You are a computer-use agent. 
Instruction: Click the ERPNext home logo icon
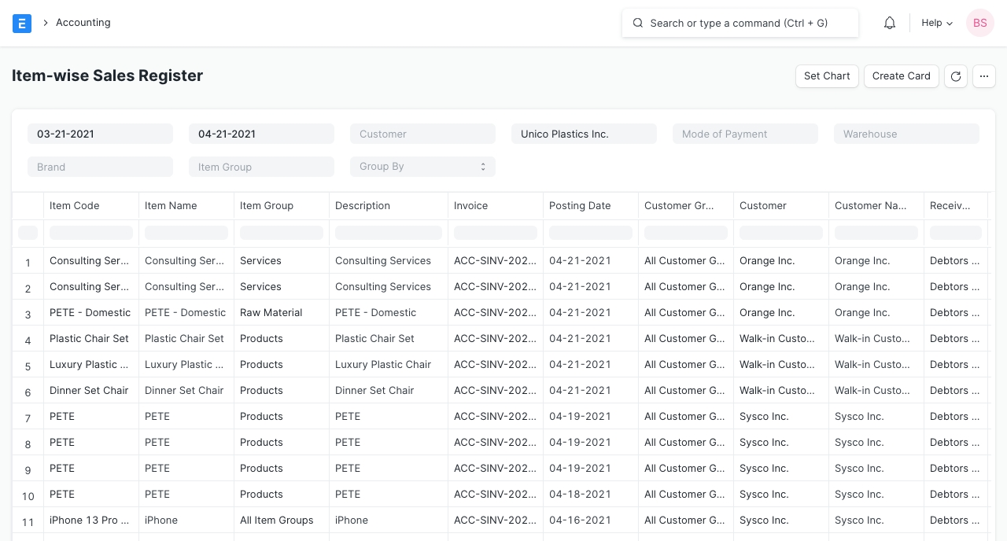point(22,24)
